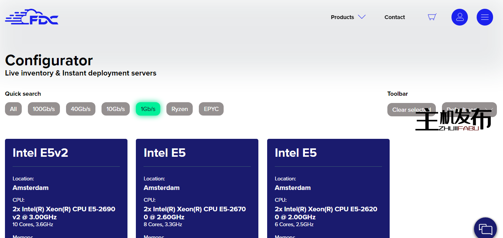Toggle the highlighted 1Gb/s filter
Screen dimensions: 503x238
(148, 109)
